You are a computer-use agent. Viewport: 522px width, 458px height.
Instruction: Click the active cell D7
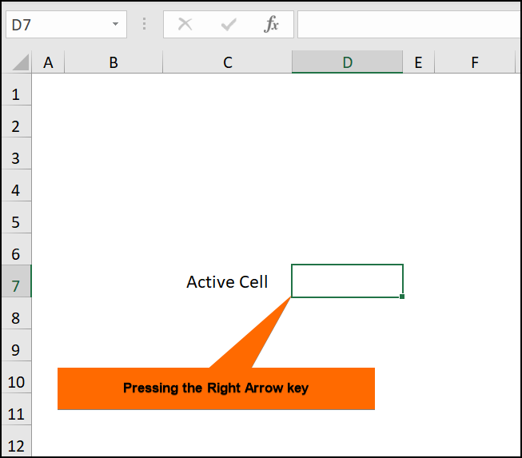[347, 281]
